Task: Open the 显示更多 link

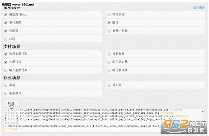Action: click(x=199, y=7)
